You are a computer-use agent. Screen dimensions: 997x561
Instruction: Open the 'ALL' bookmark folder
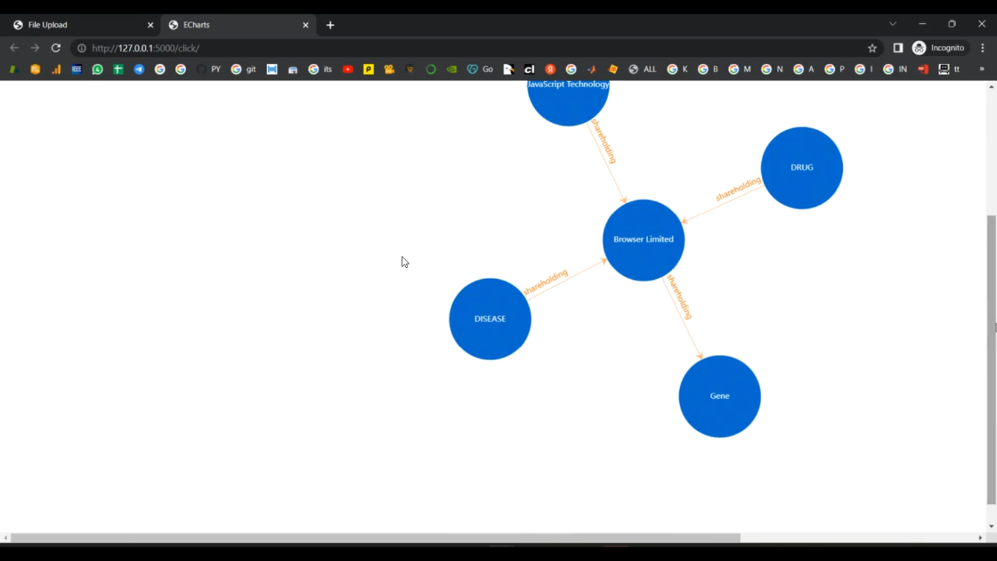click(643, 69)
